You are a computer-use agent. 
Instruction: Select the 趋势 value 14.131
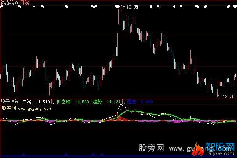[113, 102]
